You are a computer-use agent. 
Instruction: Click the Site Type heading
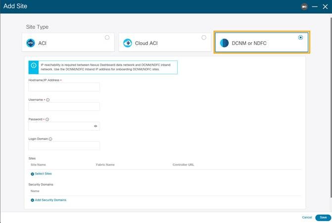37,27
